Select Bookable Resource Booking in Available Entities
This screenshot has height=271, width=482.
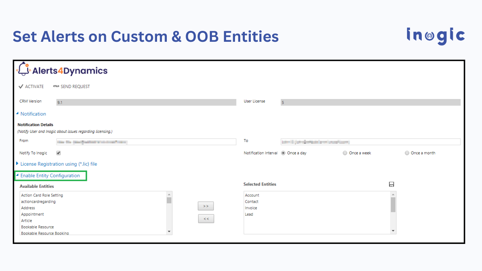point(45,233)
